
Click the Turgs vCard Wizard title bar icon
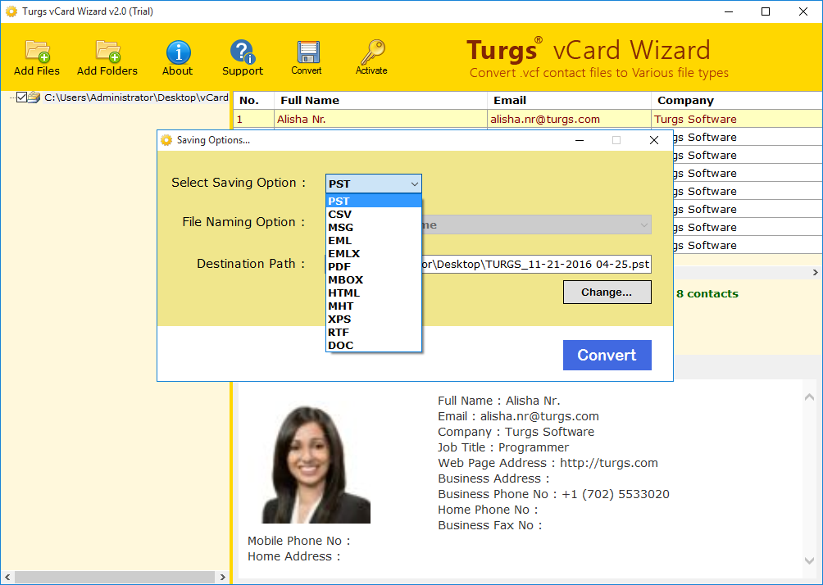[11, 11]
